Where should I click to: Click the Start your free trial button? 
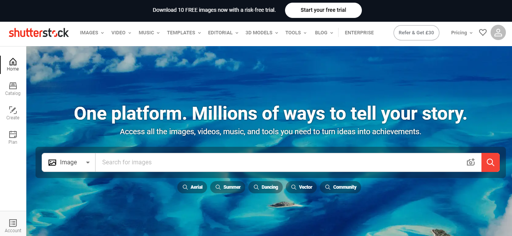[323, 10]
